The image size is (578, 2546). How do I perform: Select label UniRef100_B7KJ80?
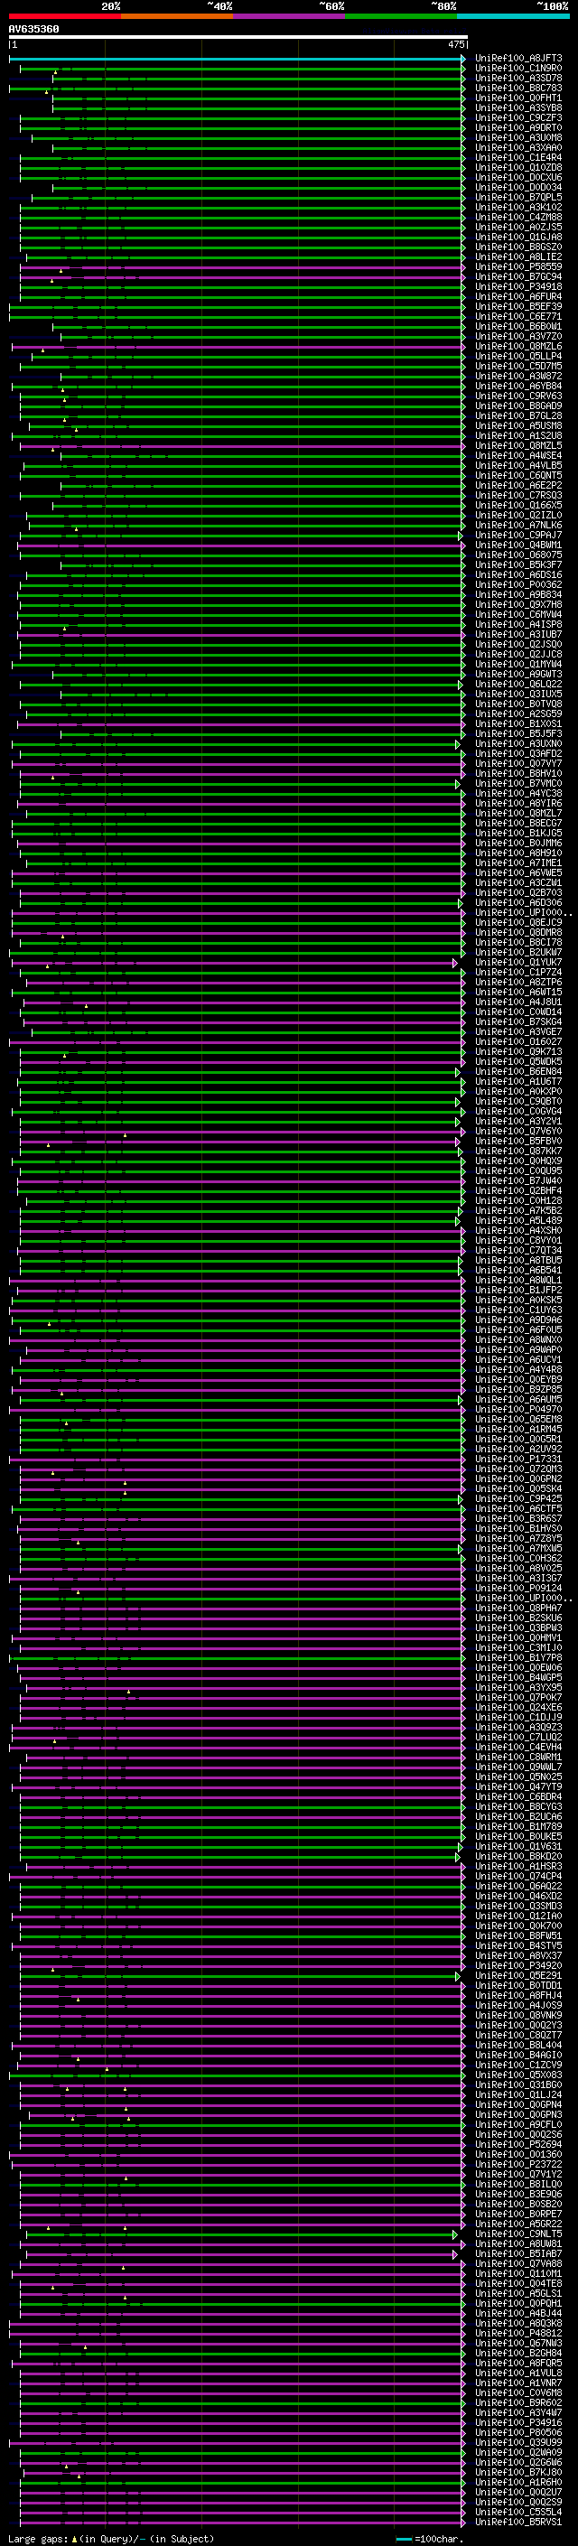tap(518, 2472)
